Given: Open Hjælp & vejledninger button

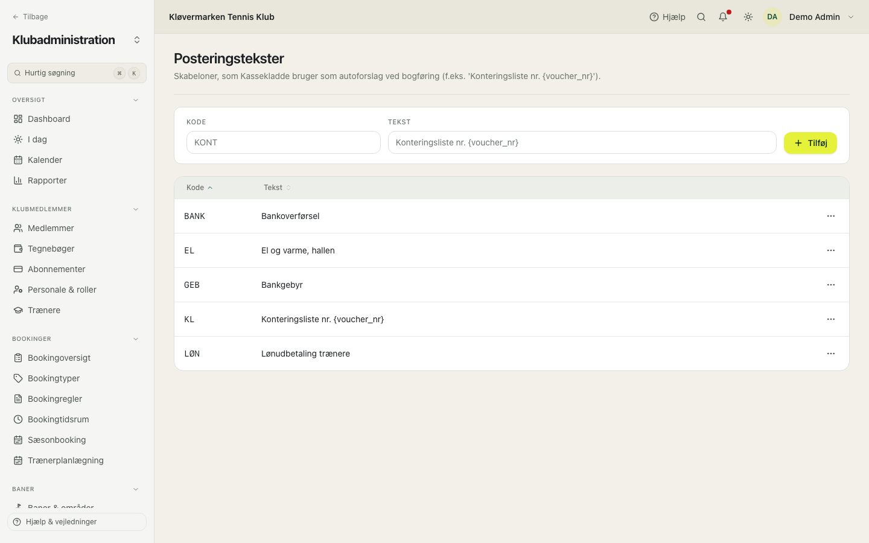Looking at the screenshot, I should [x=77, y=522].
